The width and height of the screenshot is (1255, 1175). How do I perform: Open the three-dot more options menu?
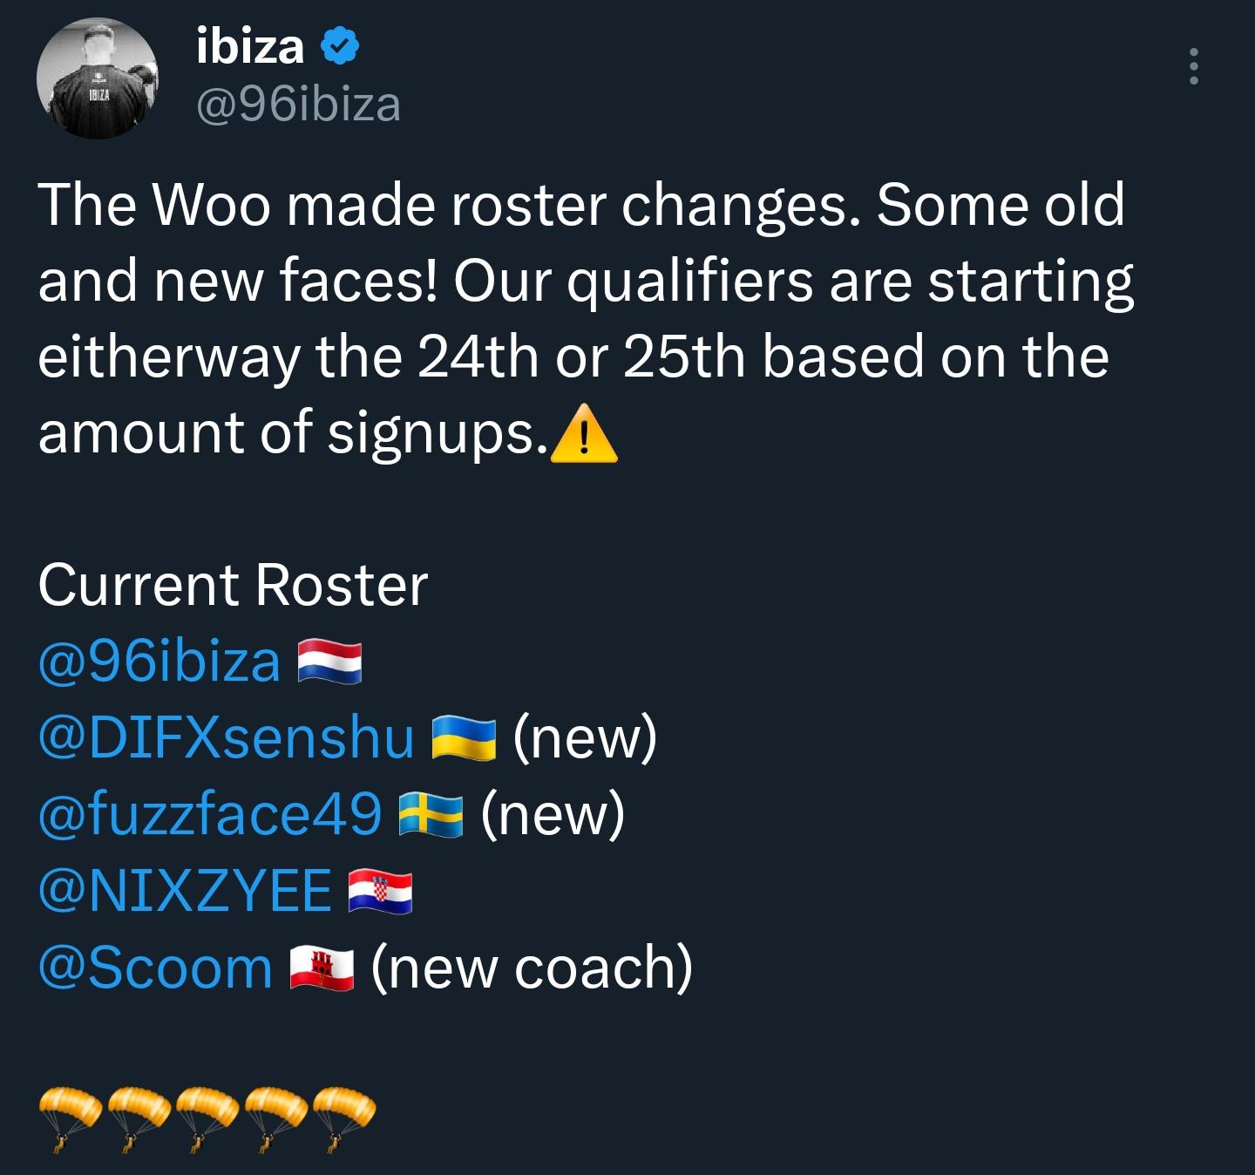tap(1193, 66)
